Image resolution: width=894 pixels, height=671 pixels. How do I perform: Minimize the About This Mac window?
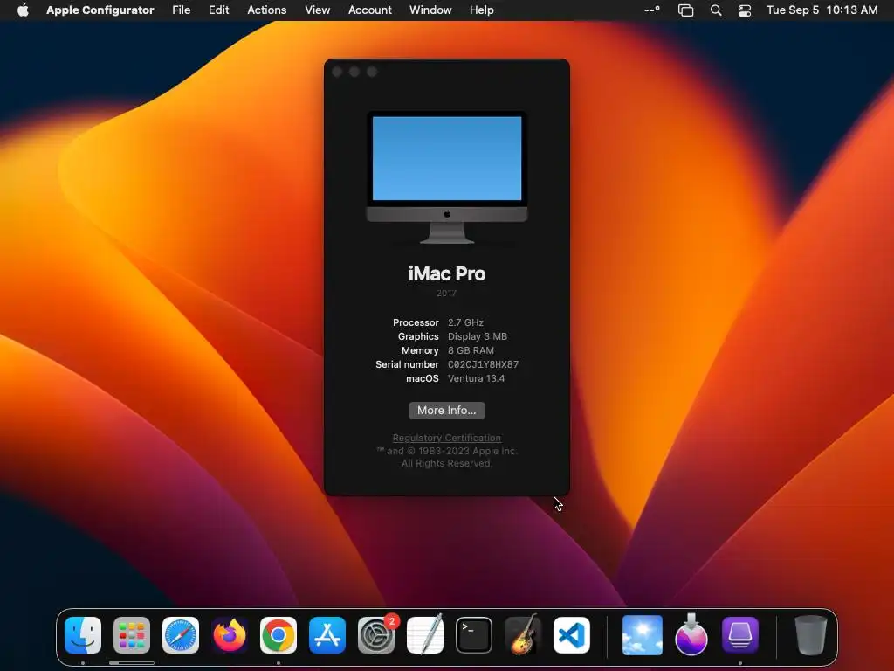(354, 72)
